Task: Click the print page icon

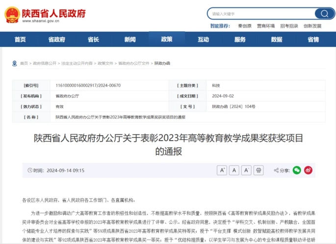Action: pos(259,171)
